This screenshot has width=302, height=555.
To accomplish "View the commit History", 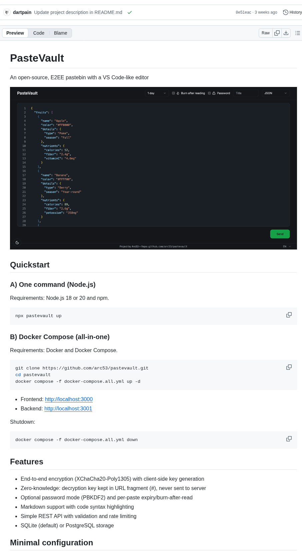I will pos(292,12).
